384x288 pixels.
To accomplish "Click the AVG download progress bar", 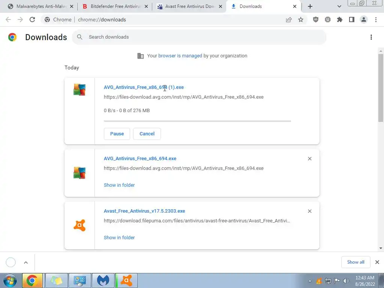I will (x=197, y=121).
